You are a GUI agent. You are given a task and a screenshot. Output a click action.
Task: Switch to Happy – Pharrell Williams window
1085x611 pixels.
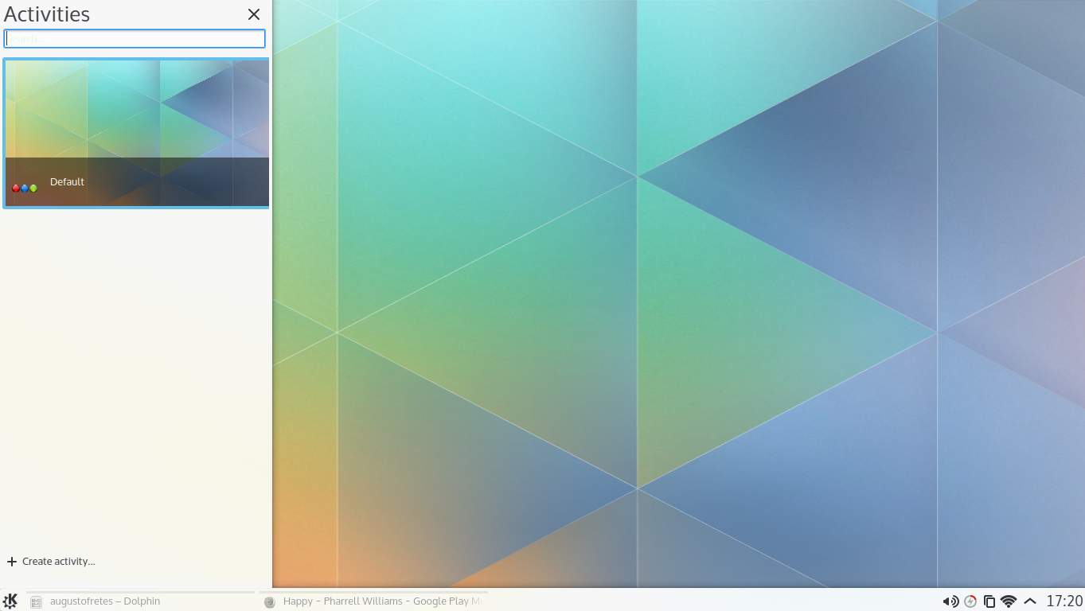click(374, 601)
